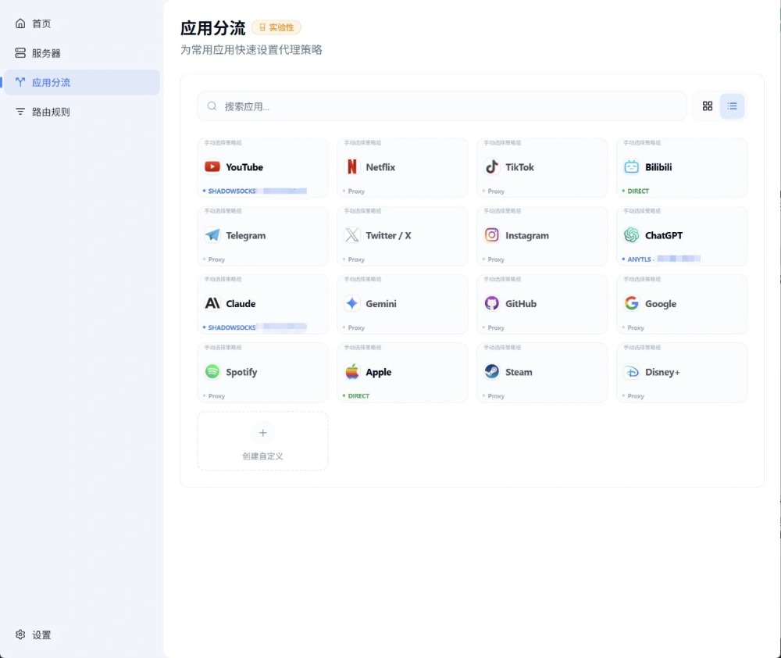Open 设置 settings at sidebar bottom
The width and height of the screenshot is (781, 658).
41,635
